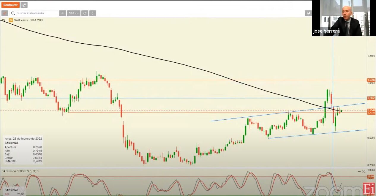This screenshot has width=376, height=196.
Task: Click the Bajo 0,6378 row
Action: point(23,154)
